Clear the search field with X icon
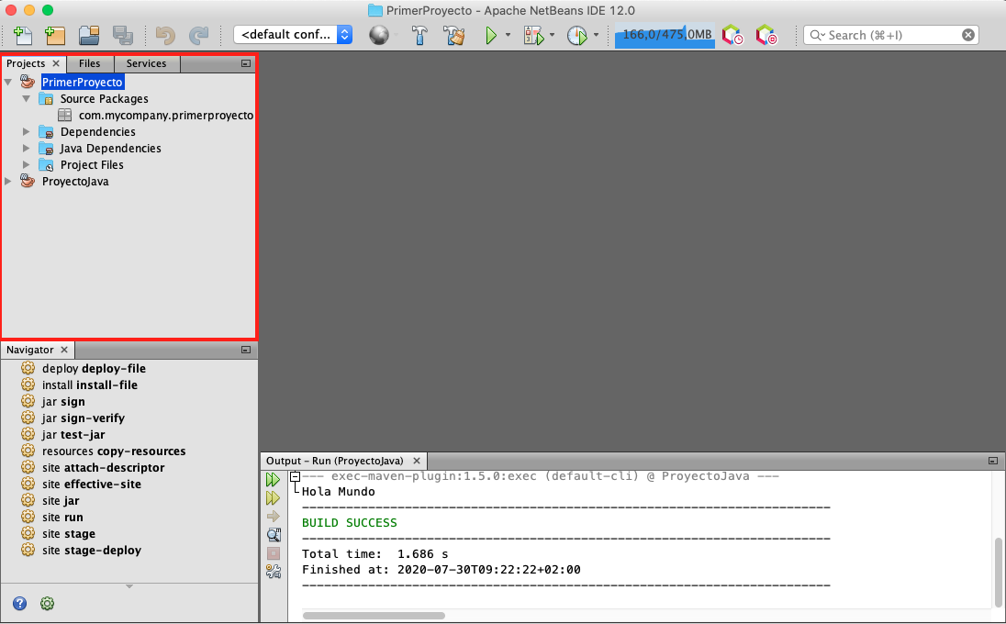 (x=968, y=35)
